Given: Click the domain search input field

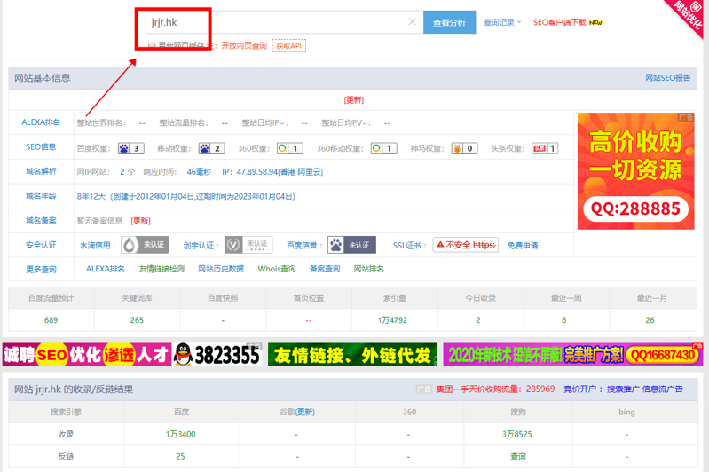Looking at the screenshot, I should [x=284, y=22].
